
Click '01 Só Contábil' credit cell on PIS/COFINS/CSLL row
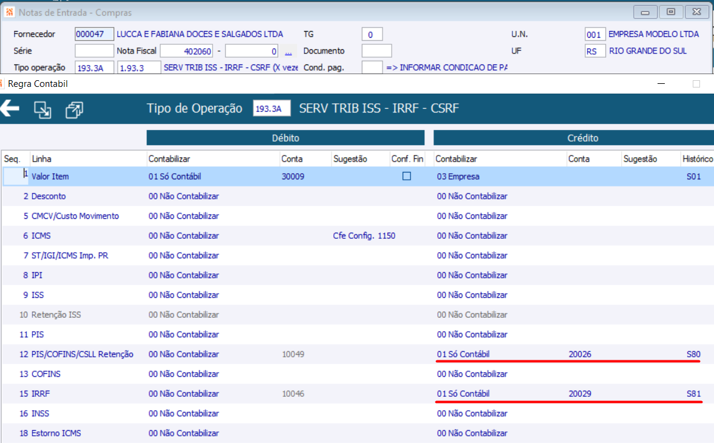pos(463,354)
